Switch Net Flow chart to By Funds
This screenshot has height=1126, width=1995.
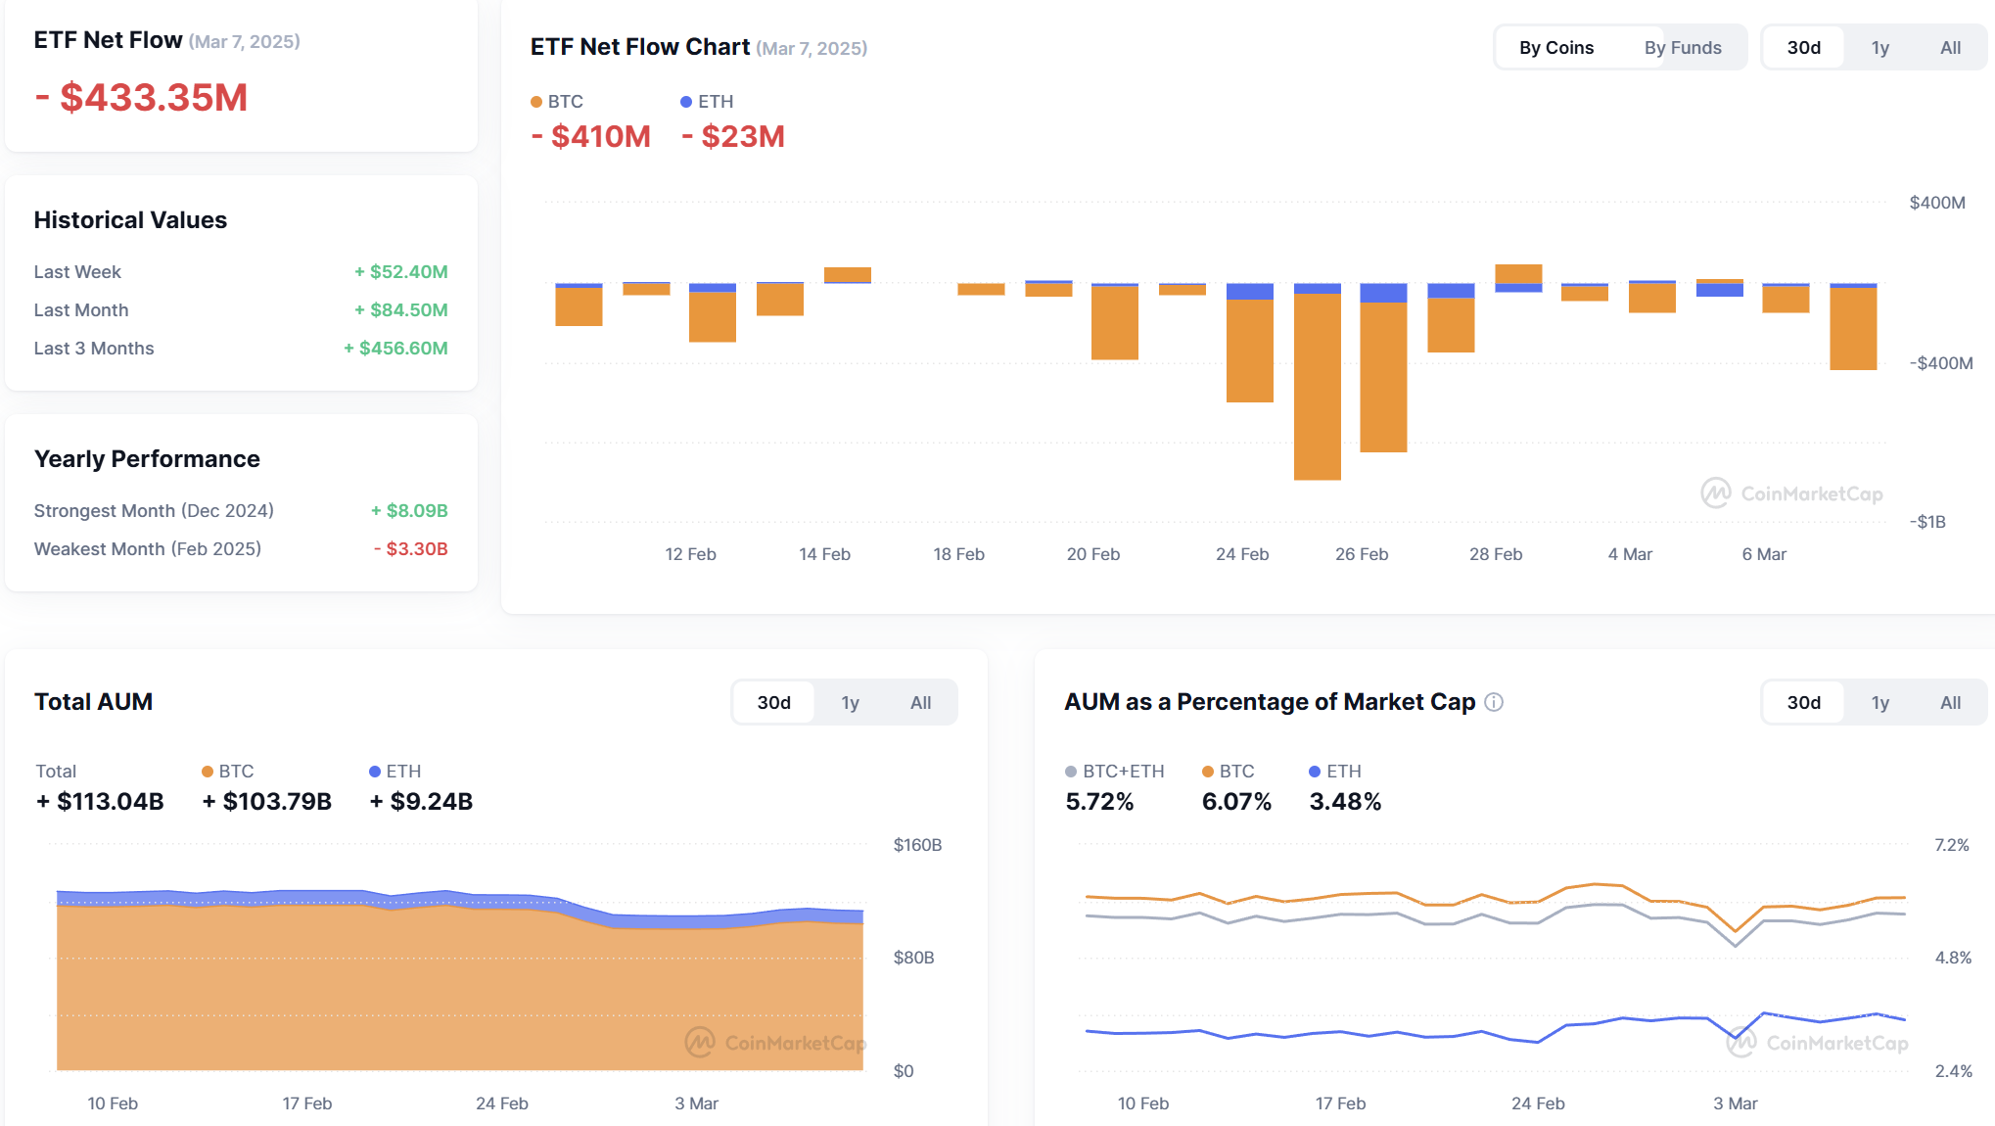pos(1683,48)
